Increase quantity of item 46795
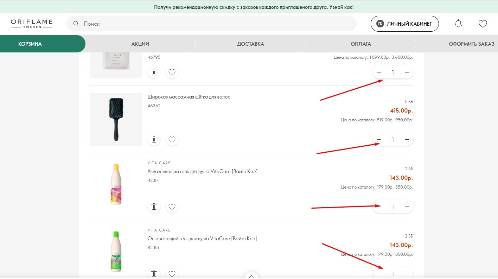This screenshot has width=498, height=279. point(407,72)
